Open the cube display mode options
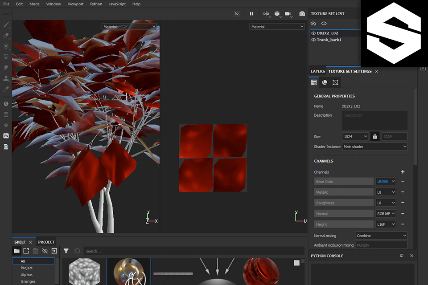The height and width of the screenshot is (285, 428). coord(277,14)
